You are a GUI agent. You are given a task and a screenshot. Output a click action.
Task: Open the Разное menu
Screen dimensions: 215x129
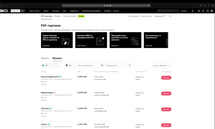click(x=116, y=11)
